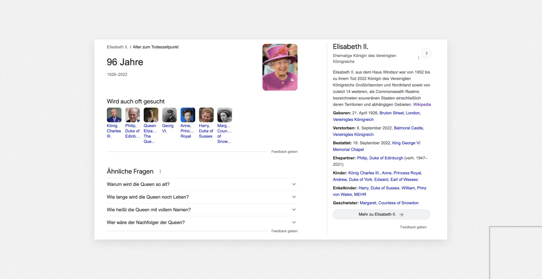
Task: Select Harry, Duke of Sussex thumbnail
Action: [x=206, y=115]
